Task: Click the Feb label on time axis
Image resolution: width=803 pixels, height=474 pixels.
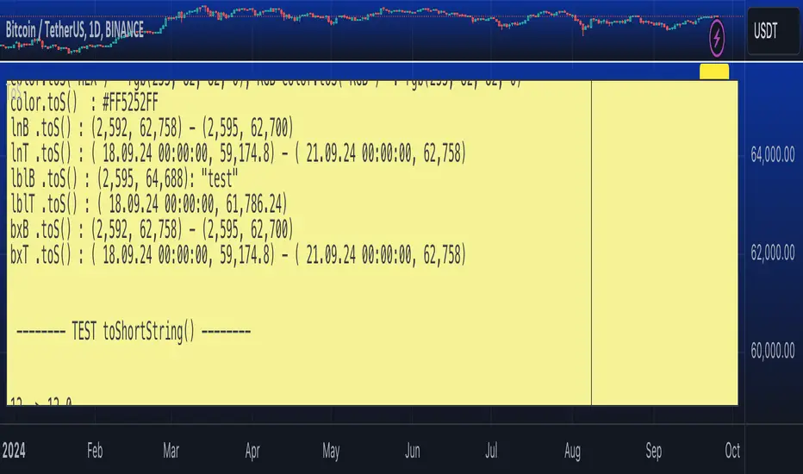Action: [x=95, y=451]
